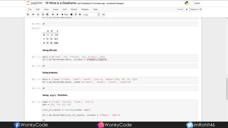228x128 pixels.
Task: Open the Help menu
Action: (95, 9)
